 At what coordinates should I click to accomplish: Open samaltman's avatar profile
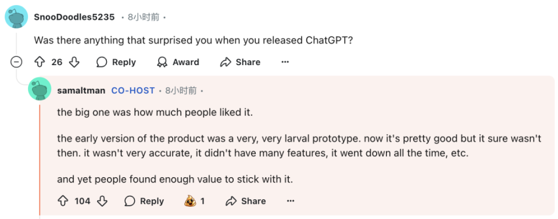coord(40,89)
